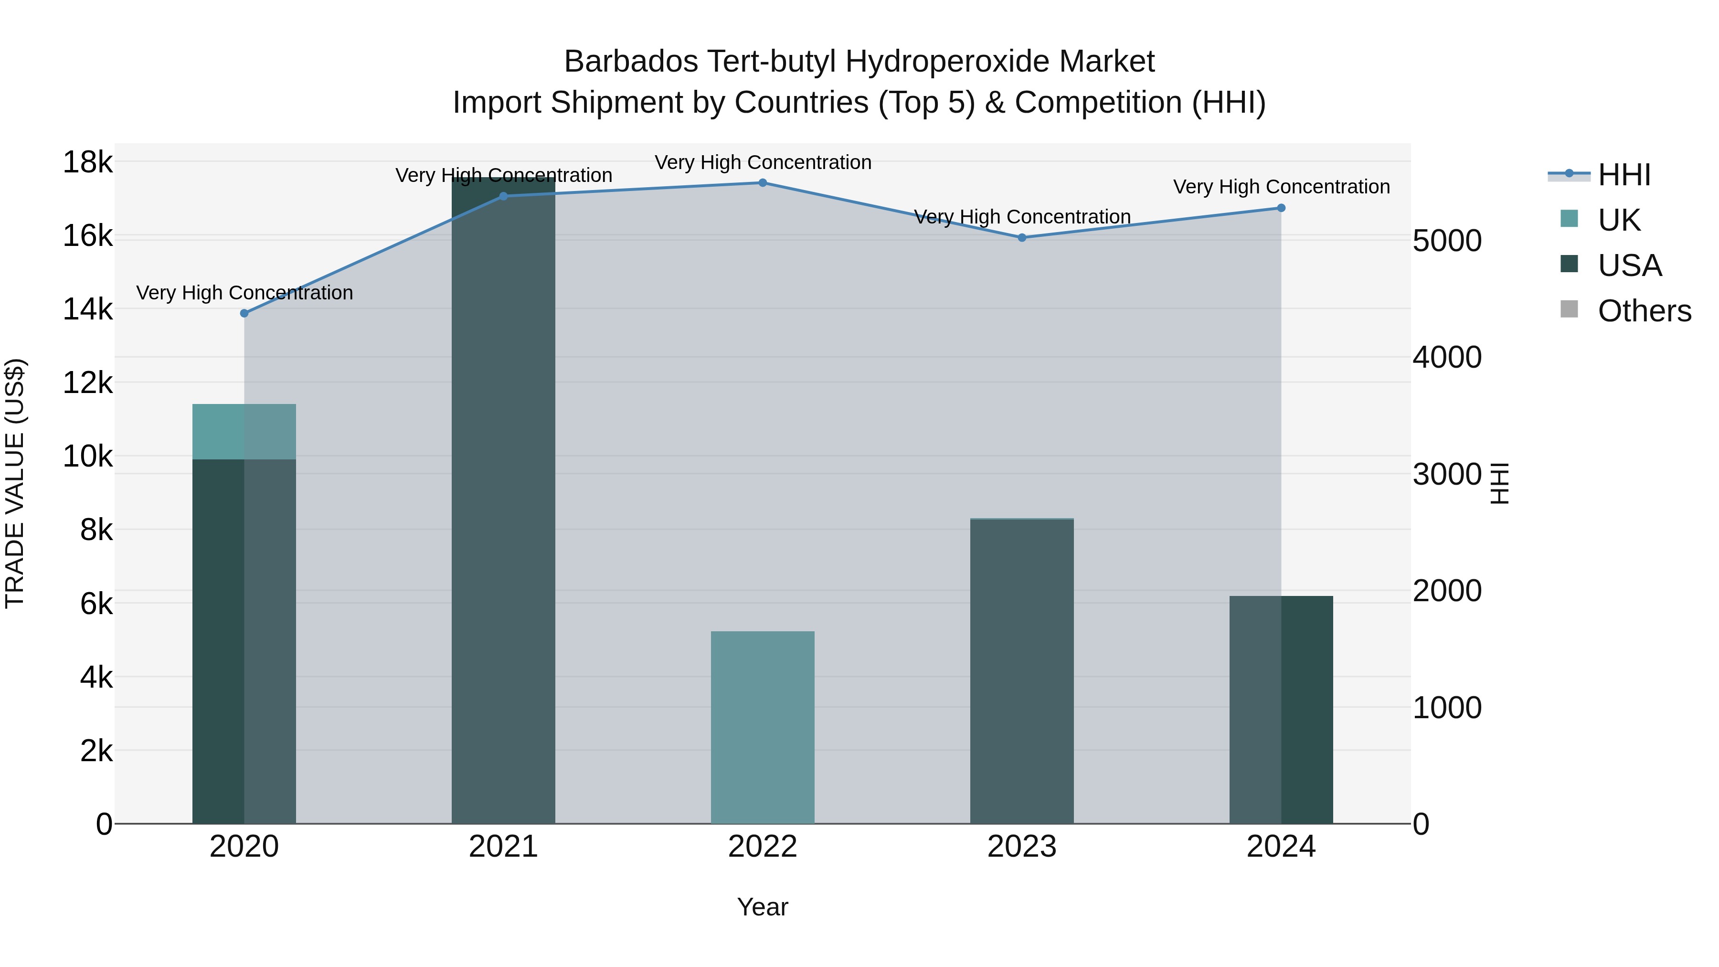Viewport: 1719px width, 967px height.
Task: Click the Year axis title
Action: pos(763,907)
